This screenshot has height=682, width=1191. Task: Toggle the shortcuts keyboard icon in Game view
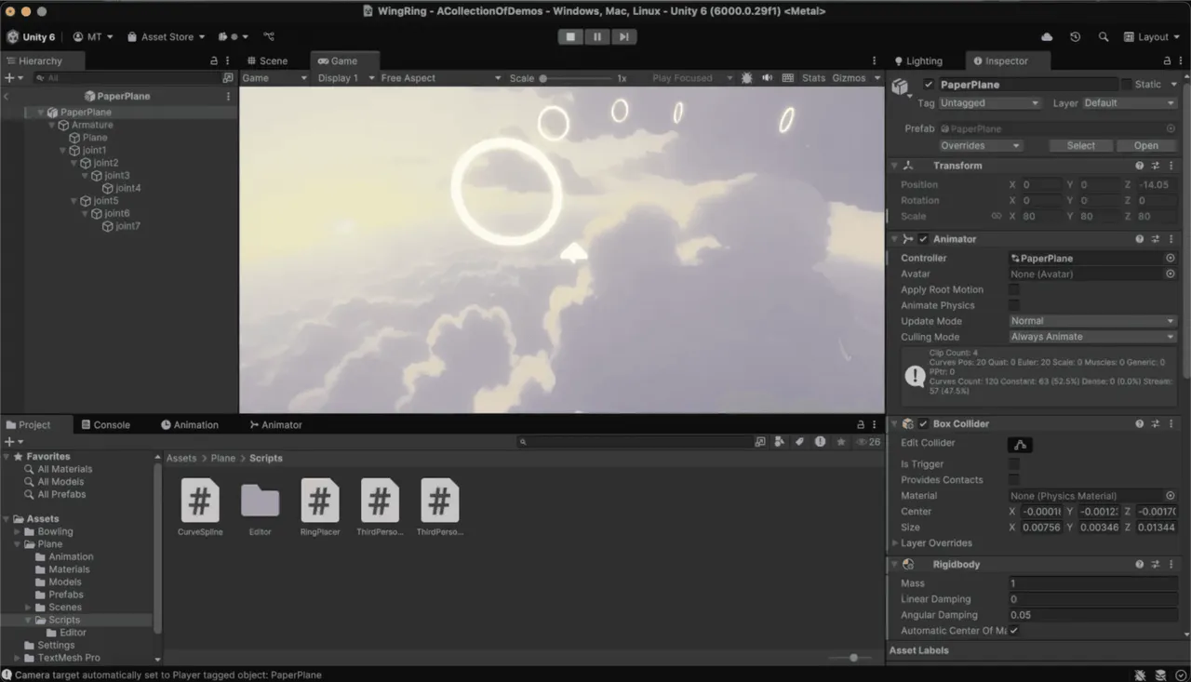tap(788, 78)
